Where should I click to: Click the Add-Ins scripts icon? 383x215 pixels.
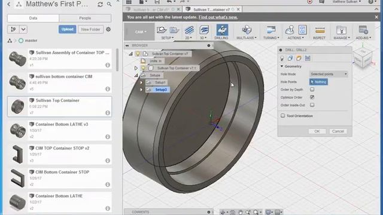pos(363,30)
